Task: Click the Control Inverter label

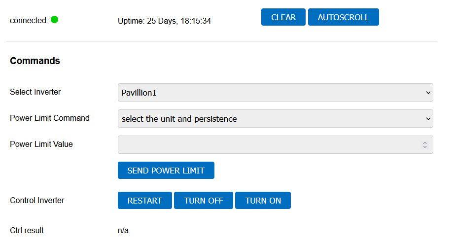Action: click(x=37, y=200)
